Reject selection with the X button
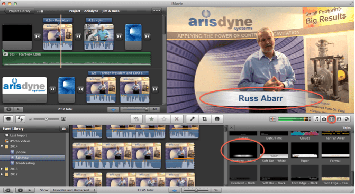Image resolution: width=355 pixels, height=194 pixels. [177, 119]
